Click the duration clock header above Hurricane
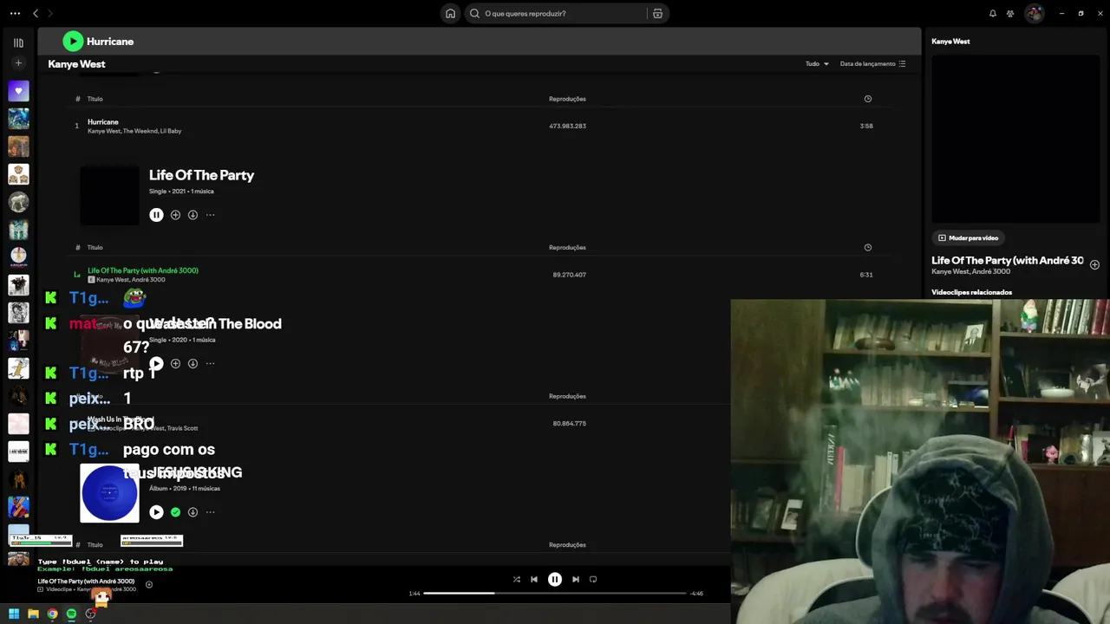This screenshot has height=624, width=1110. coord(867,99)
